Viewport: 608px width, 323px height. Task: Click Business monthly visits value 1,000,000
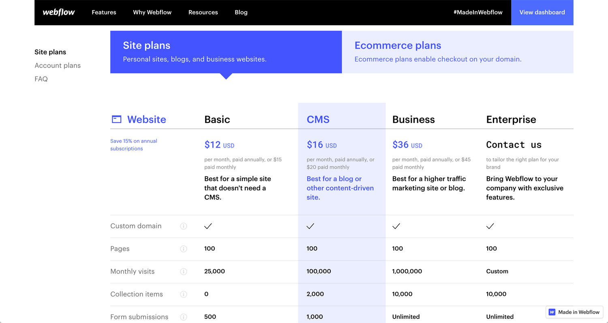click(x=407, y=271)
